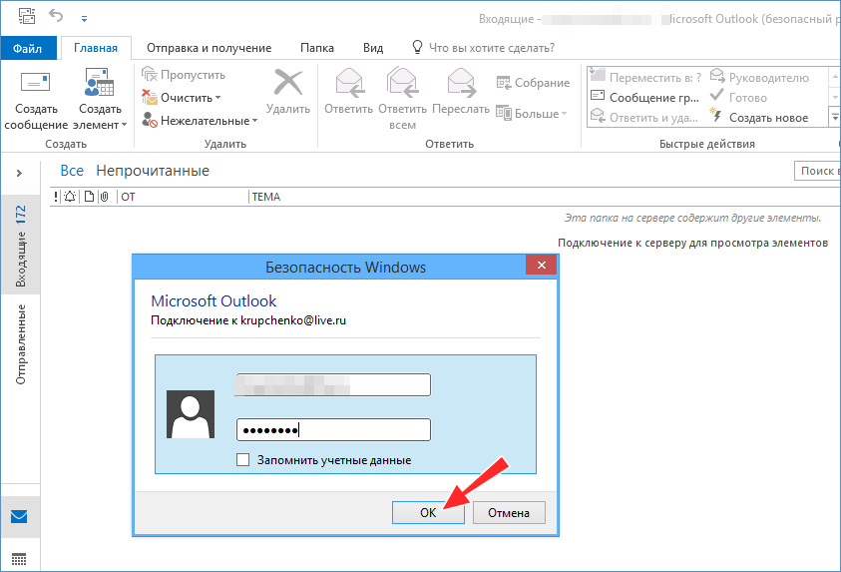Switch to the Вид ribbon tab

[373, 48]
